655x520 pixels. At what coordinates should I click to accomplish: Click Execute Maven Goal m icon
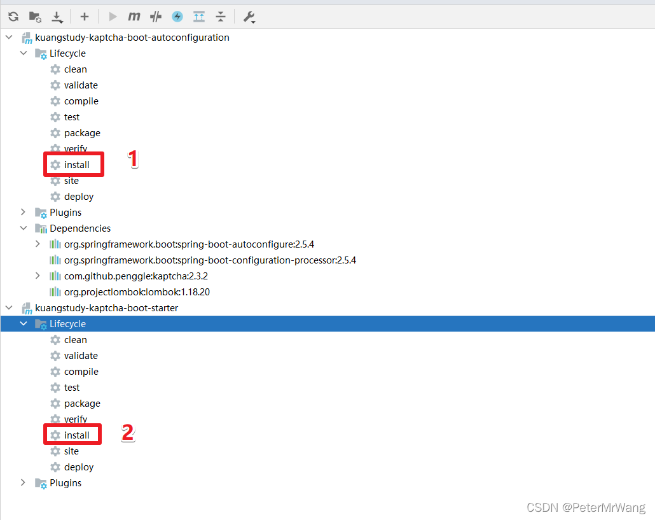pos(134,17)
